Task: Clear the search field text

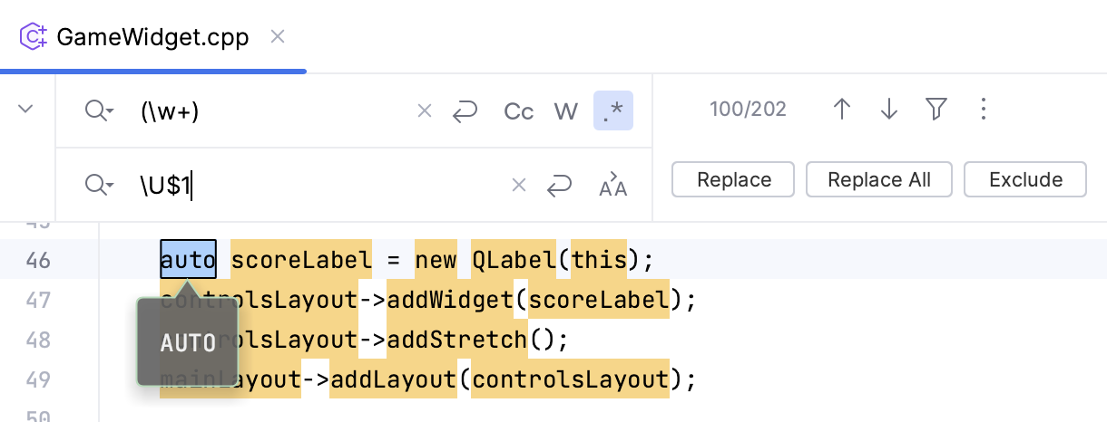Action: point(424,111)
